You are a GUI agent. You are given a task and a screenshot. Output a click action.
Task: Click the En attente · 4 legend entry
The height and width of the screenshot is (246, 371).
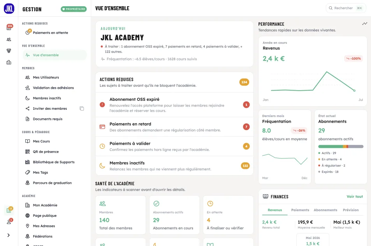330,159
